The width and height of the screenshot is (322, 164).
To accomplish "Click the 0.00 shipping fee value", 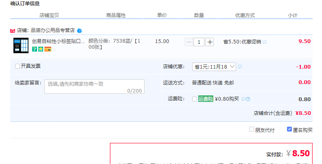I will pyautogui.click(x=304, y=82).
